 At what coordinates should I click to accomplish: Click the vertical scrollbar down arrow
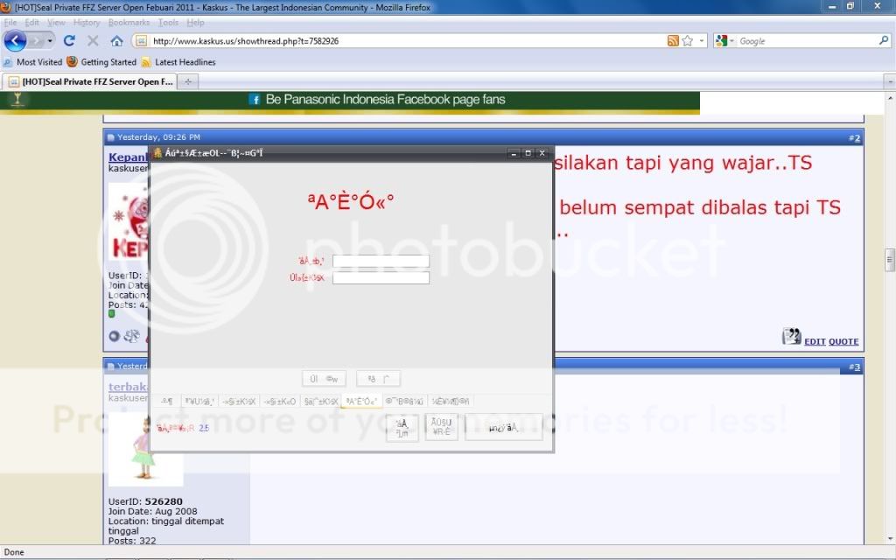click(890, 538)
